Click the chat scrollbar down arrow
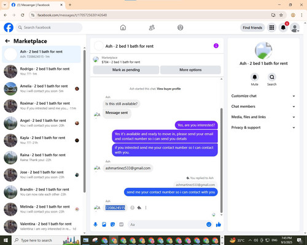Screen dimensions: 307x245 pyautogui.click(x=221, y=215)
